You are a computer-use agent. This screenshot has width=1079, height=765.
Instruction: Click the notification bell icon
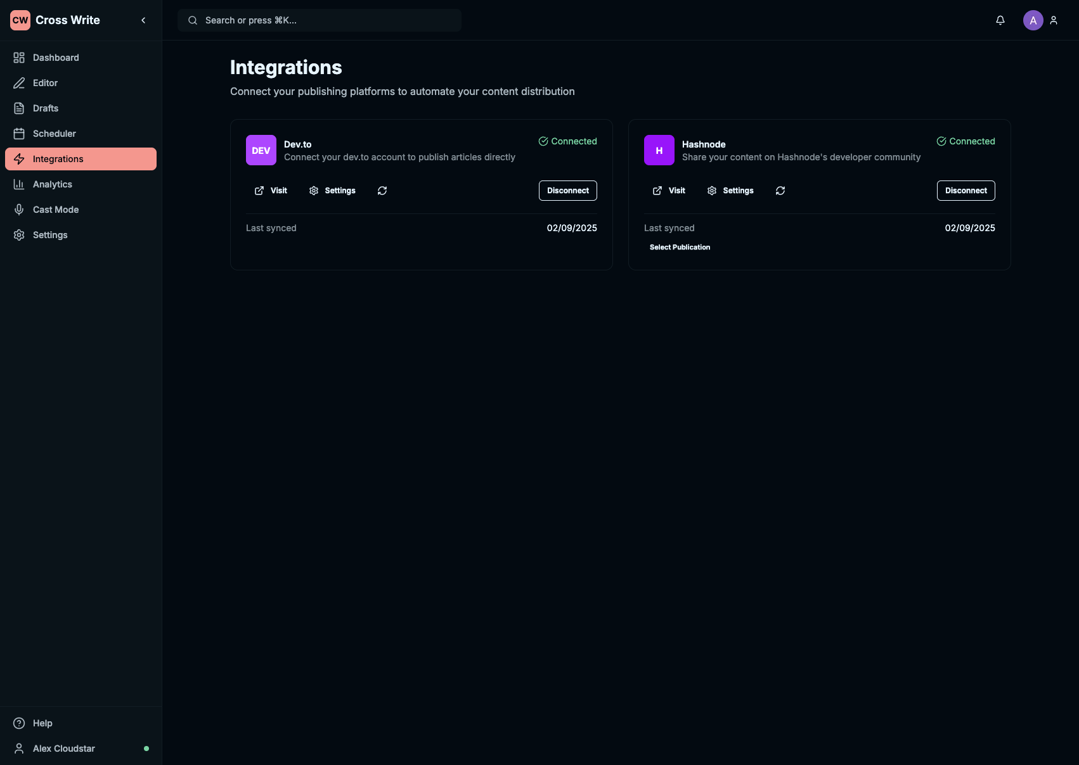[x=1000, y=20]
